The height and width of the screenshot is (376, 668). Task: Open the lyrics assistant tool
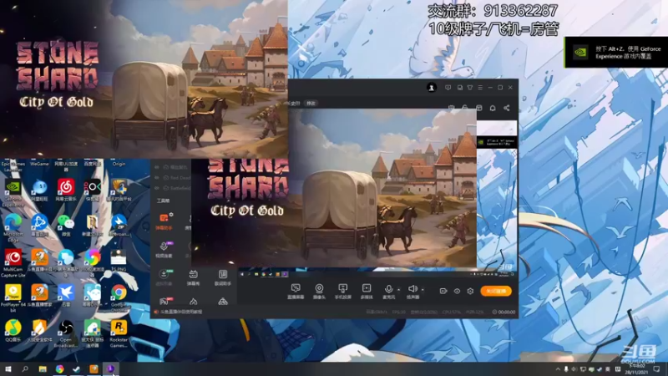[x=222, y=277]
